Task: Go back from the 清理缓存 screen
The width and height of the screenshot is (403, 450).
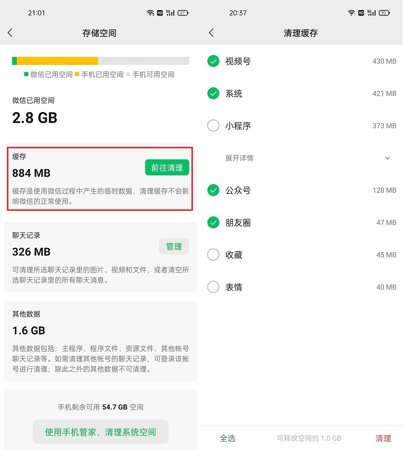Action: 211,33
